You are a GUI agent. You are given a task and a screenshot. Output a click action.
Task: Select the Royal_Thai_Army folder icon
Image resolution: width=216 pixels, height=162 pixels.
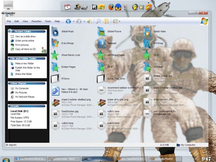tap(101, 79)
